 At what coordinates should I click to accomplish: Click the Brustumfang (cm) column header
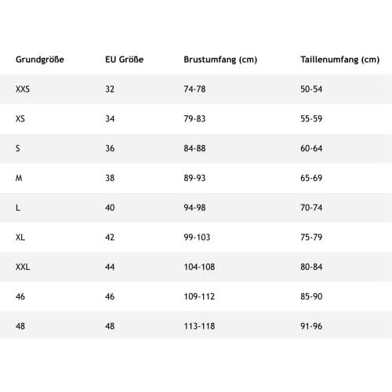click(x=220, y=60)
